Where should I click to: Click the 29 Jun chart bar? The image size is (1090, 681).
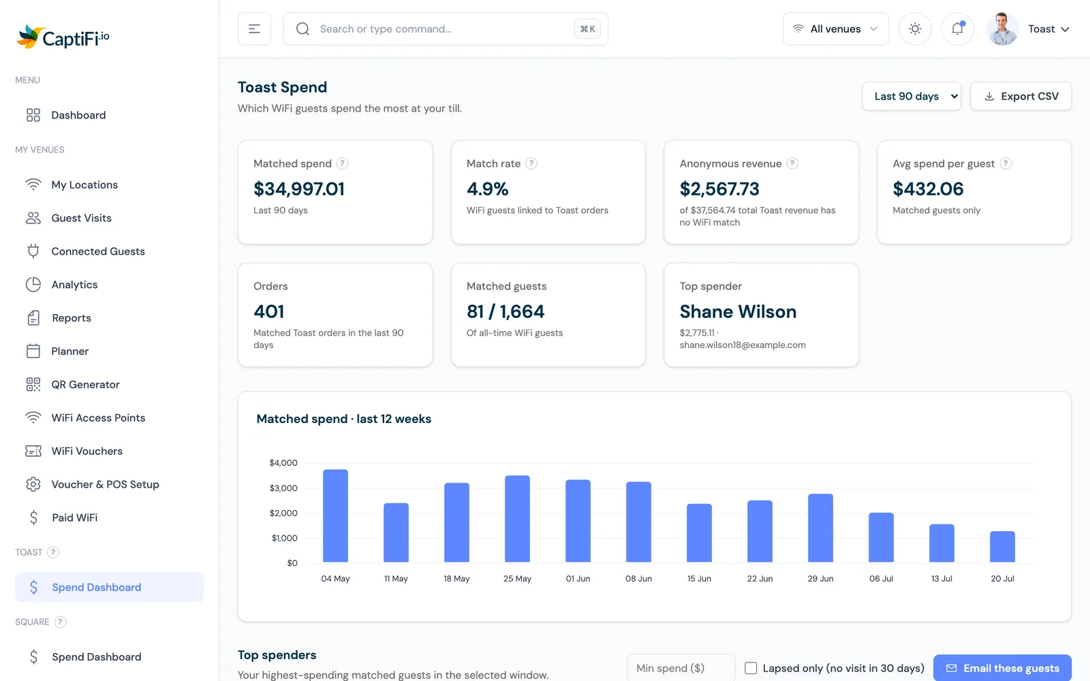[x=820, y=528]
